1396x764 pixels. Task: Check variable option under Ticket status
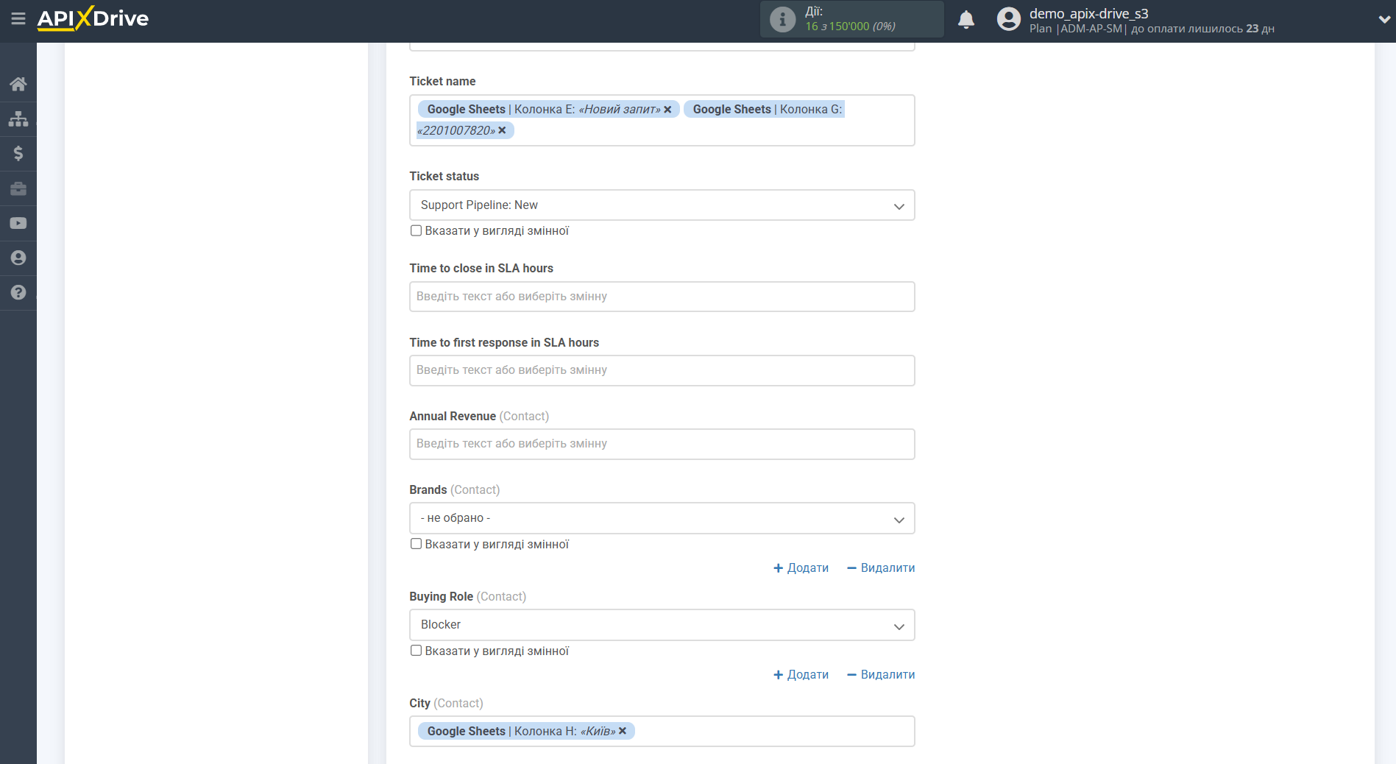(x=416, y=230)
